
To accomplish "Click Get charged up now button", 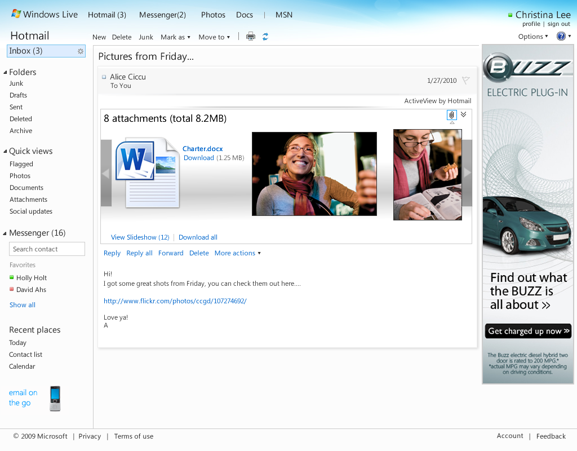I will click(529, 331).
